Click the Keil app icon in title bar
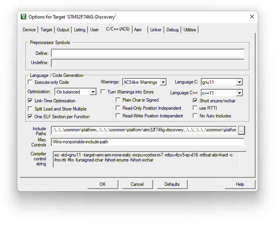Screen dimensions: 274x231 pyautogui.click(x=24, y=17)
